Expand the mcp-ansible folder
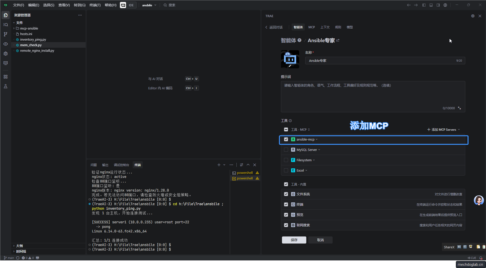Image resolution: width=486 pixels, height=268 pixels. [29, 28]
